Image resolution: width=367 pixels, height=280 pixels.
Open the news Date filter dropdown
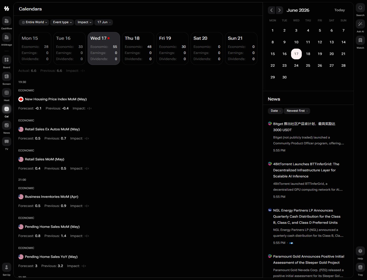pos(275,111)
